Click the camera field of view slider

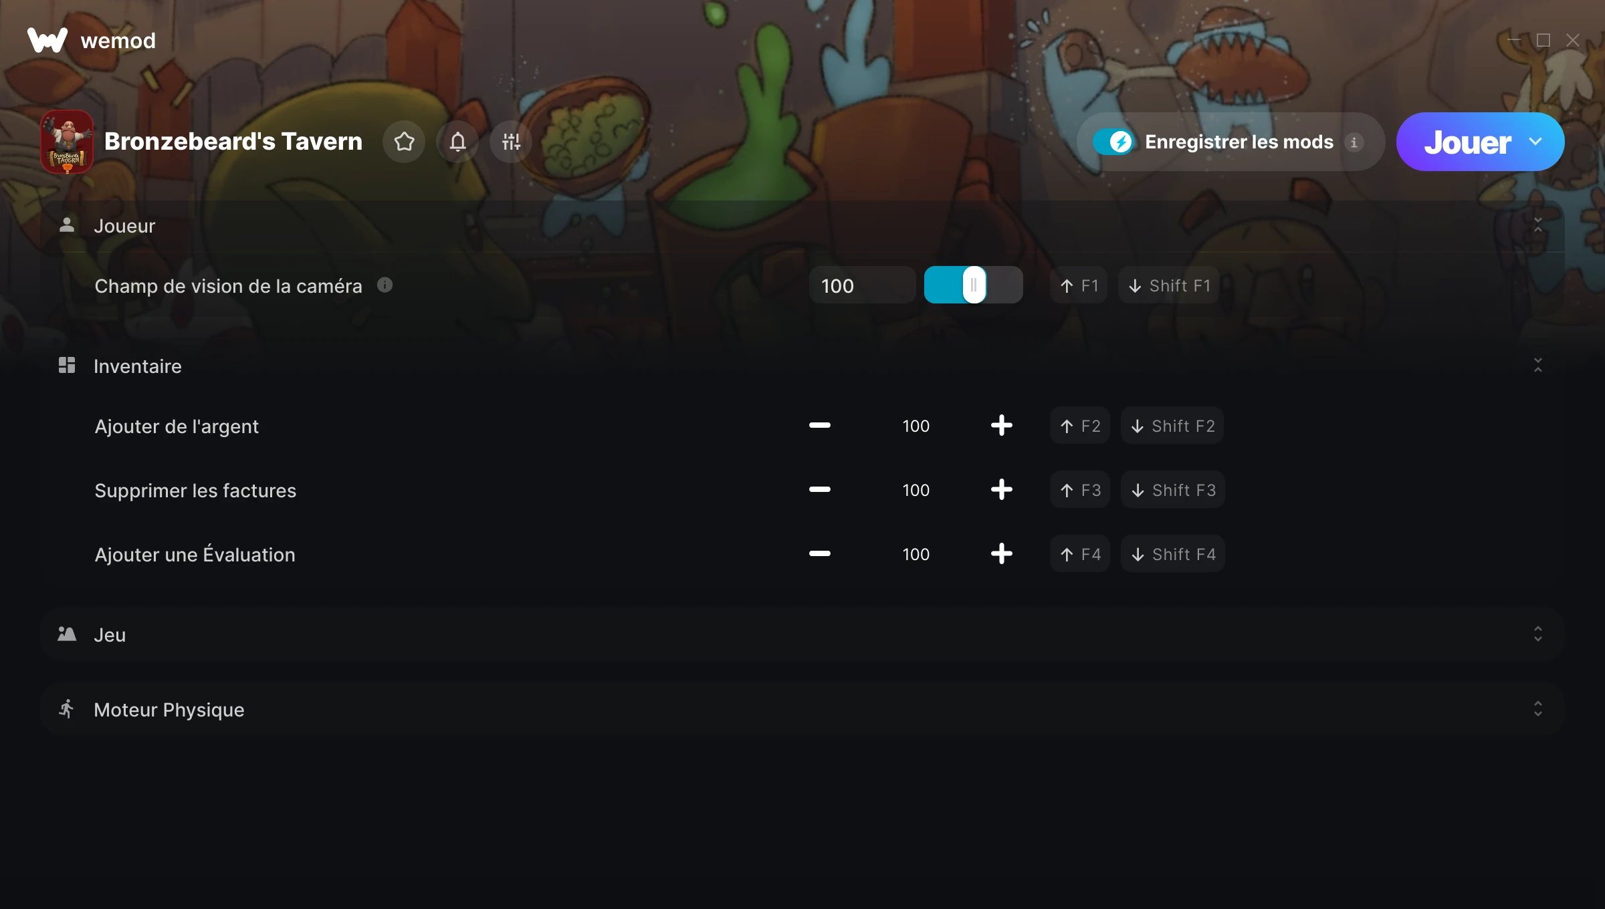973,285
